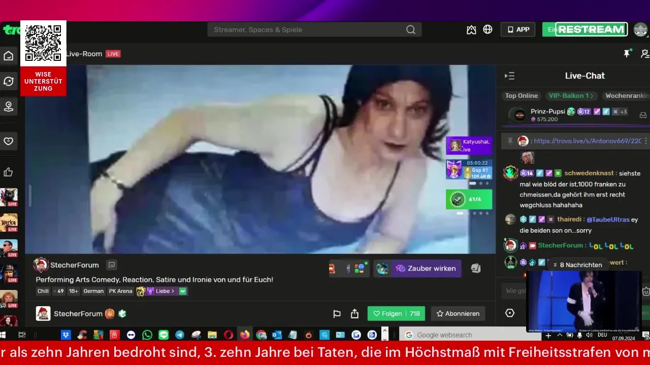Open the user avatar at top right
This screenshot has width=650, height=365.
[641, 29]
